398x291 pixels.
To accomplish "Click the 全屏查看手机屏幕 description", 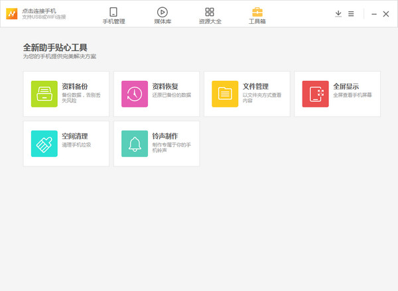I will point(352,95).
